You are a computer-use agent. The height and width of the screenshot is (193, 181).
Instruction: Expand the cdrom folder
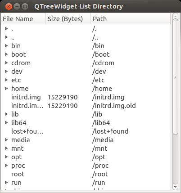pyautogui.click(x=6, y=63)
